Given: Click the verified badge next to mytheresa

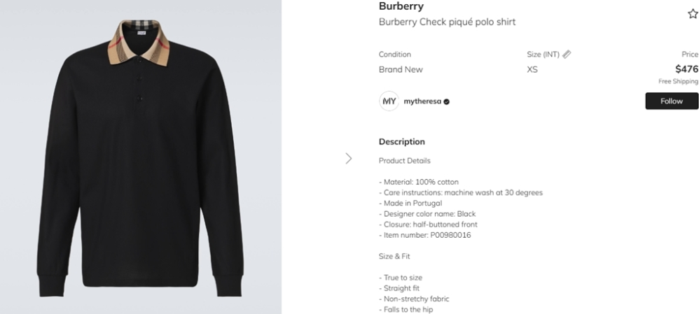Looking at the screenshot, I should pos(447,101).
